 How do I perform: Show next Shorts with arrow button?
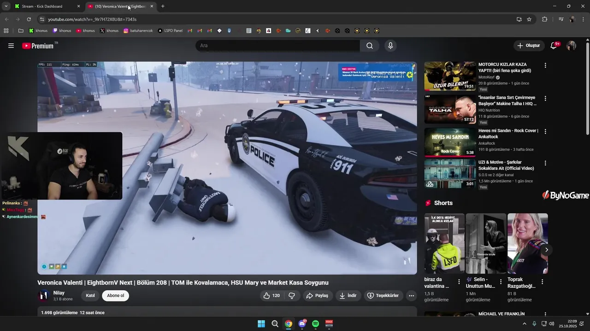[546, 250]
